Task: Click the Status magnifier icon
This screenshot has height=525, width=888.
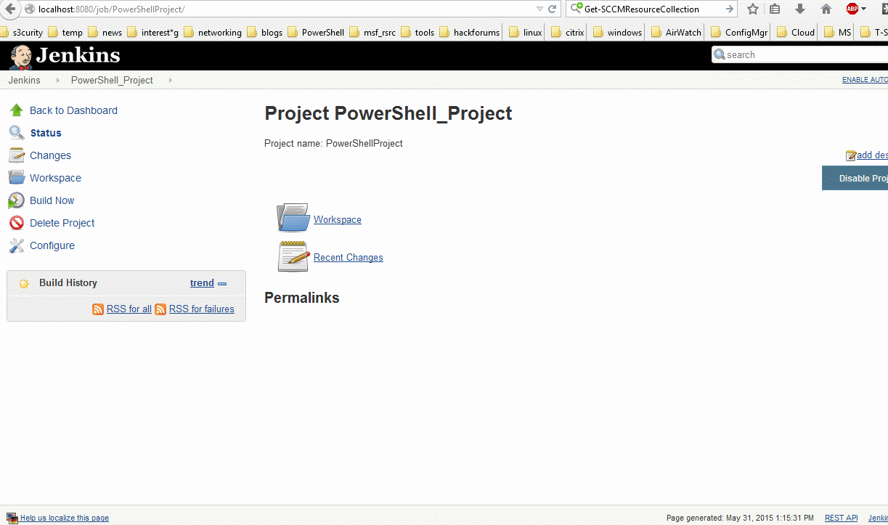Action: [x=17, y=133]
